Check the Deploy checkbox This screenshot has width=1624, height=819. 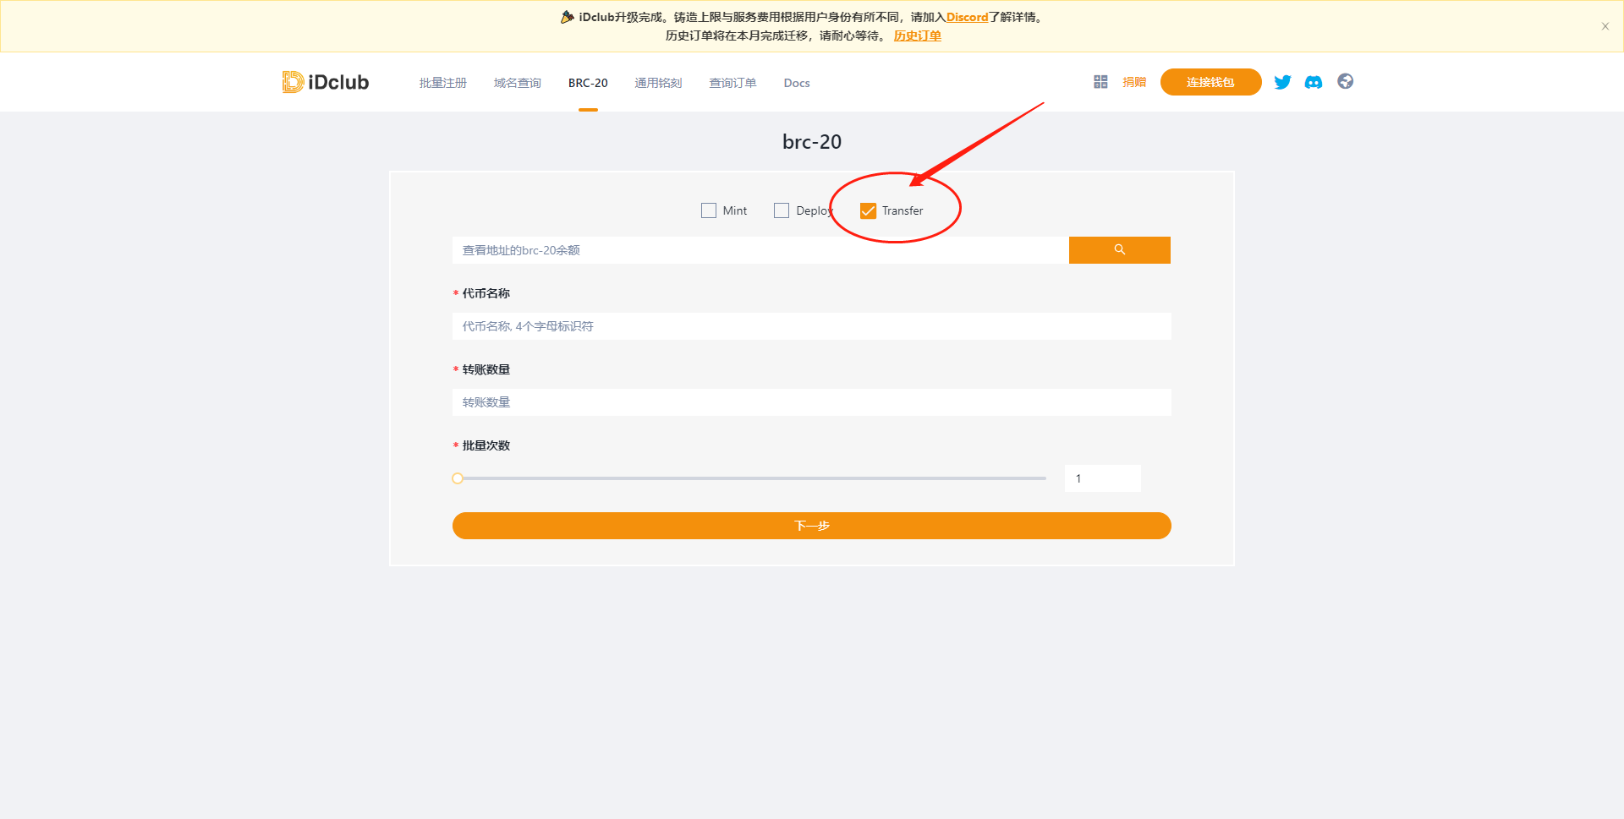tap(782, 210)
